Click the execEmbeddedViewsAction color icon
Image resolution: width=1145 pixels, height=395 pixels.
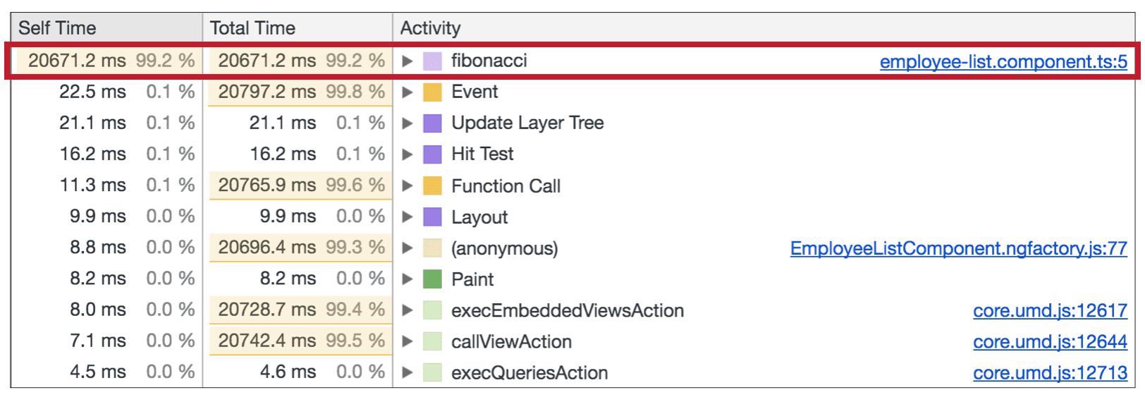click(431, 310)
